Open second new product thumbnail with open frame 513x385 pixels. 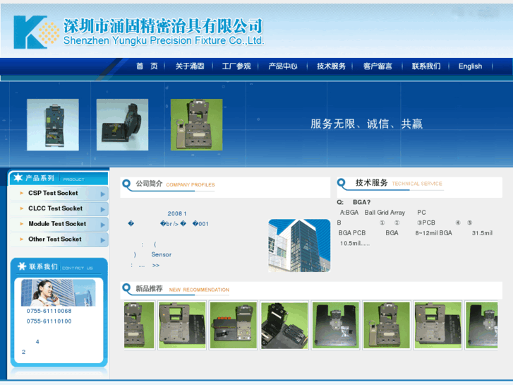pyautogui.click(x=182, y=325)
